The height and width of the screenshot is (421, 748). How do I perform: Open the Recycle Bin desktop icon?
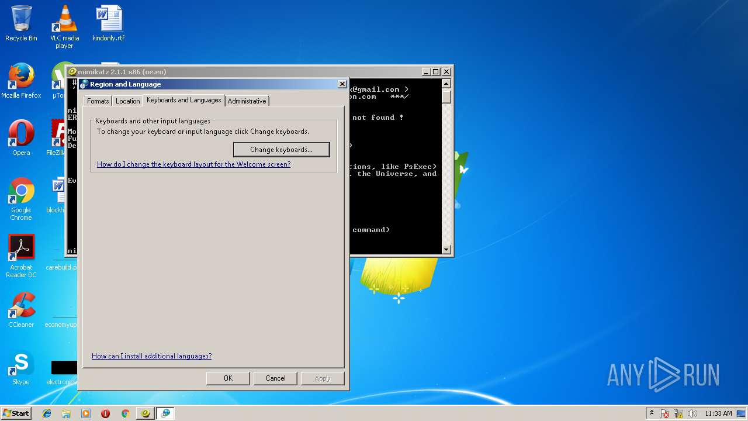21,23
